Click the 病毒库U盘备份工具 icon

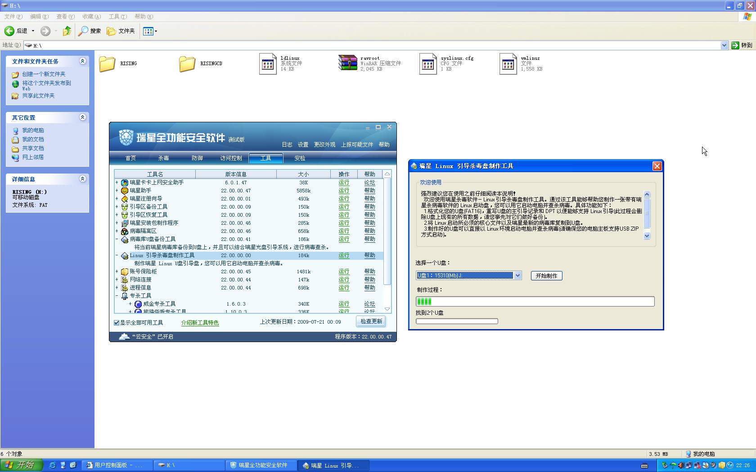tap(125, 239)
